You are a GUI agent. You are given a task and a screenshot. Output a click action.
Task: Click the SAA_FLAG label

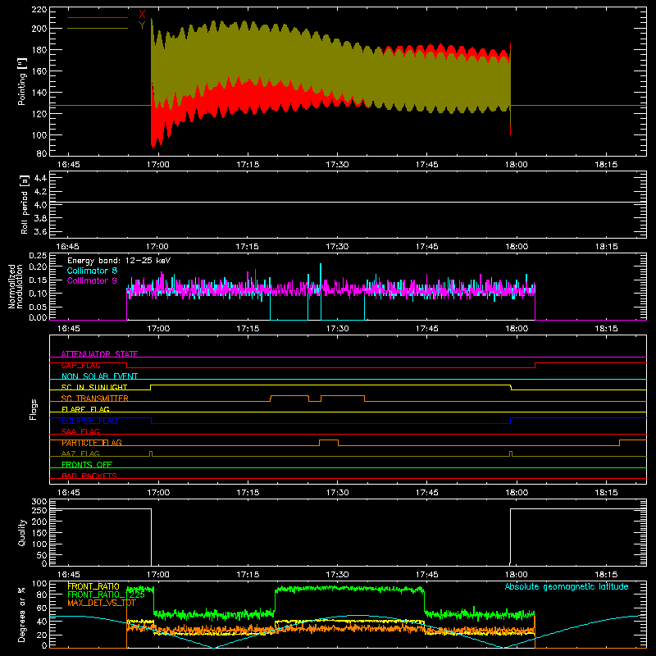[80, 431]
